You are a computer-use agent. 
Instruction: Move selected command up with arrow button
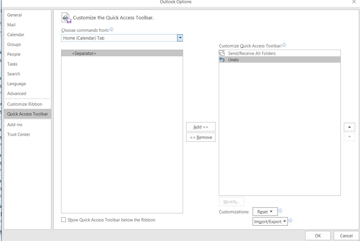(x=349, y=127)
